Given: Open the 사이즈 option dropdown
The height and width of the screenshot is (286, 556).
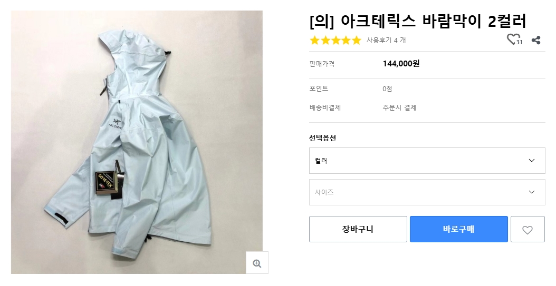Looking at the screenshot, I should tap(427, 192).
